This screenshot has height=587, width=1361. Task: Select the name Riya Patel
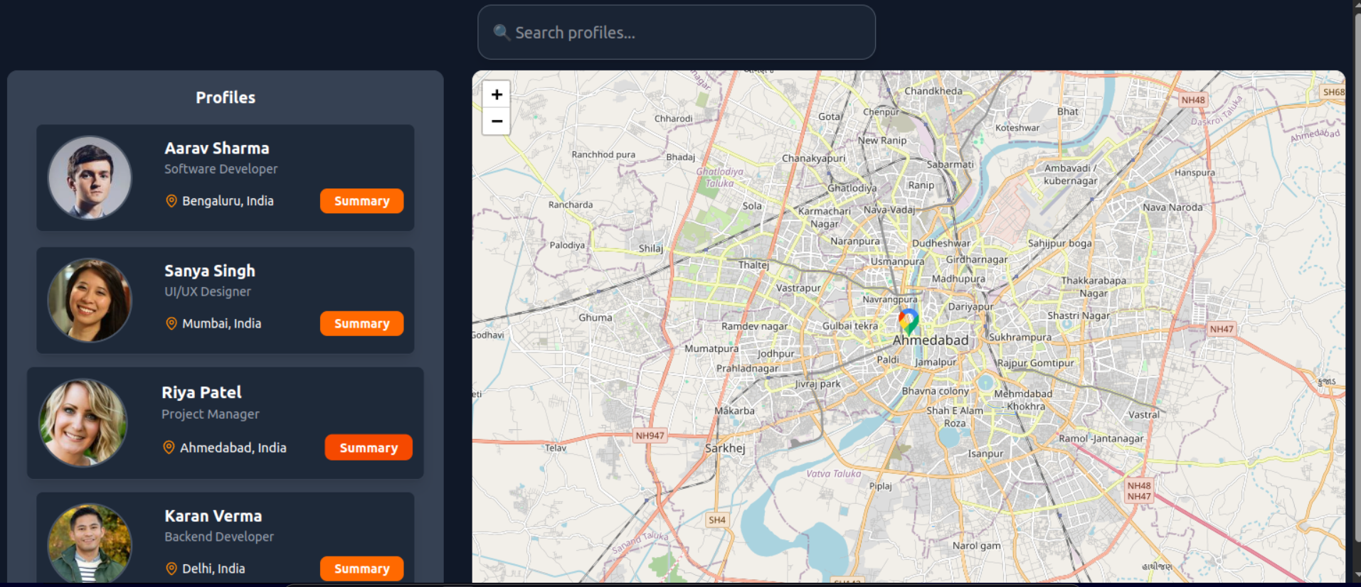[x=201, y=392]
